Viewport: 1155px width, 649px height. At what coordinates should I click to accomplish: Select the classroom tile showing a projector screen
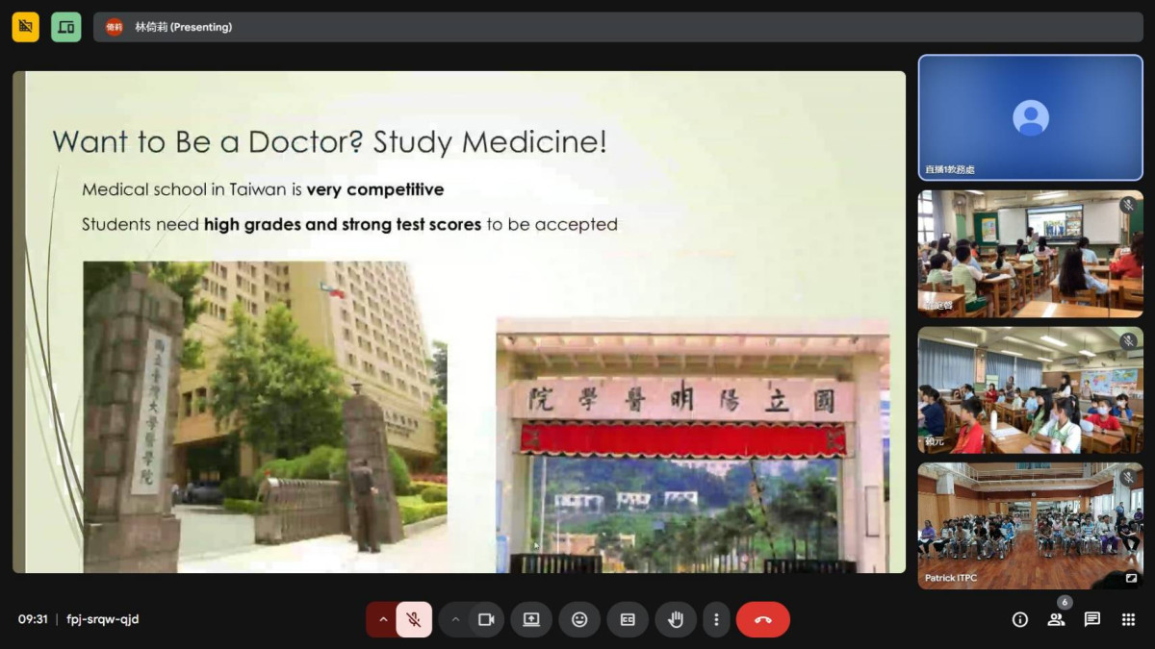click(1031, 254)
